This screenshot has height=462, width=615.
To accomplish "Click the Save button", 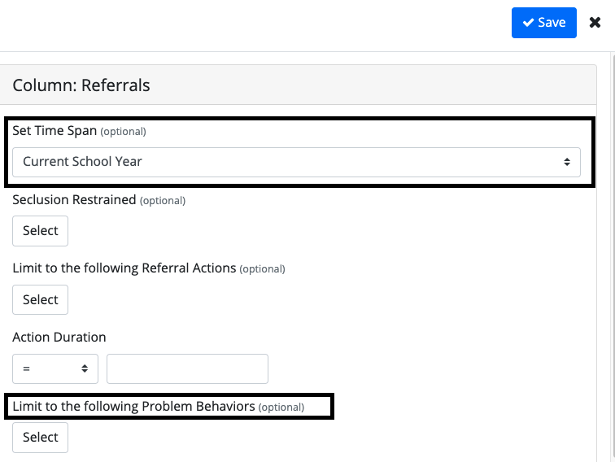I will point(543,23).
